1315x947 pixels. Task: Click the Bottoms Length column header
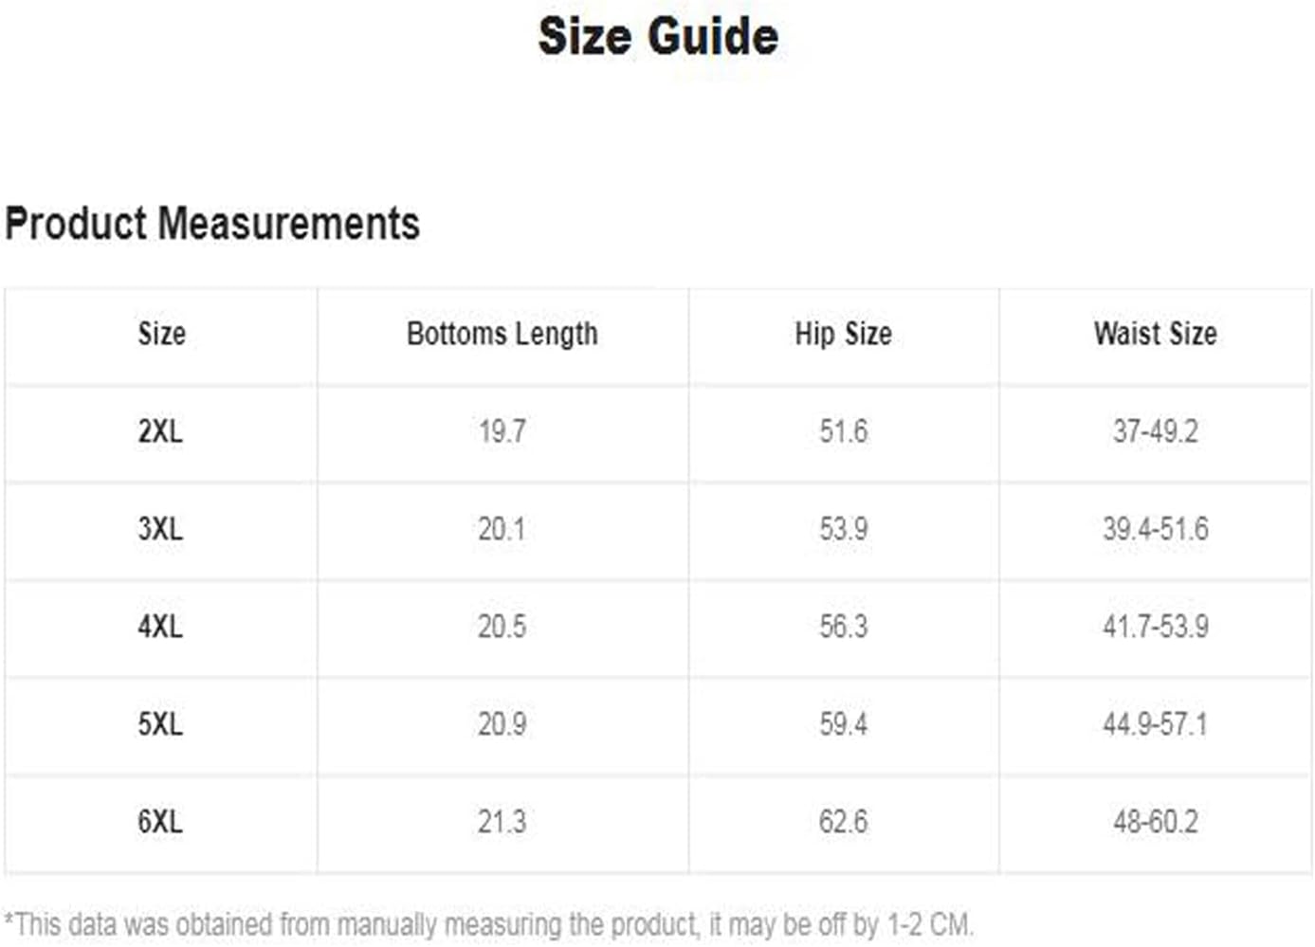502,334
